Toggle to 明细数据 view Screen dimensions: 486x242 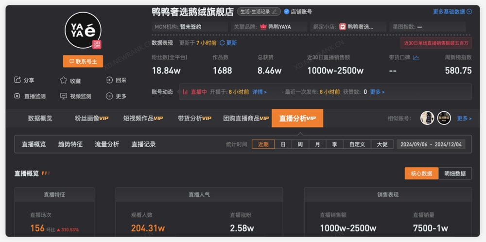click(455, 173)
